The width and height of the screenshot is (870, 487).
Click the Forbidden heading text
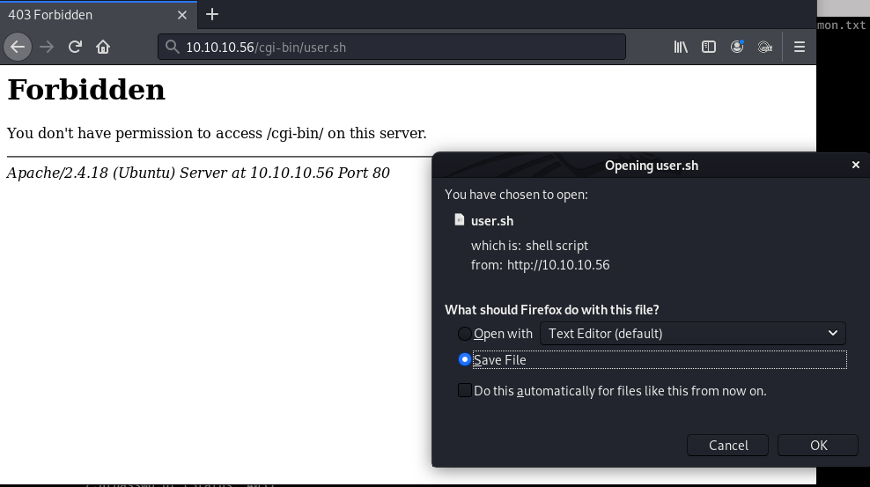click(86, 89)
